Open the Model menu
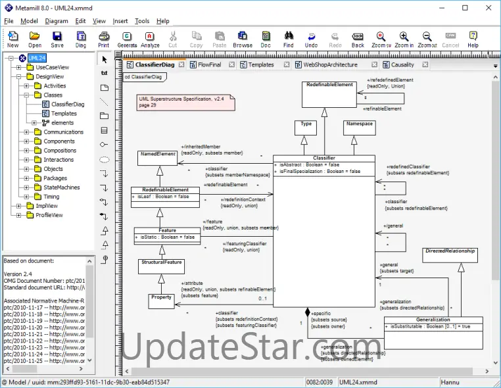Image resolution: width=501 pixels, height=388 pixels. [29, 21]
